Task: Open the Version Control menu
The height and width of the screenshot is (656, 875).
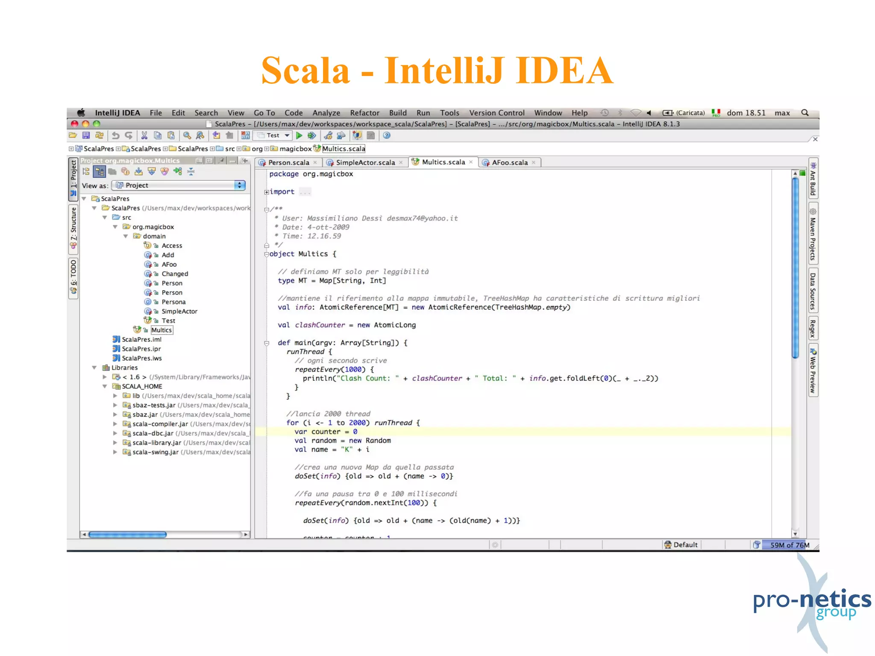Action: pyautogui.click(x=497, y=113)
